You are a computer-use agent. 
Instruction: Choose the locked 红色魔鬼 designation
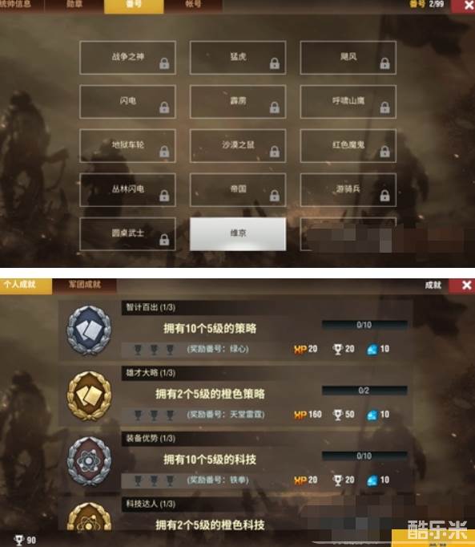pos(348,145)
